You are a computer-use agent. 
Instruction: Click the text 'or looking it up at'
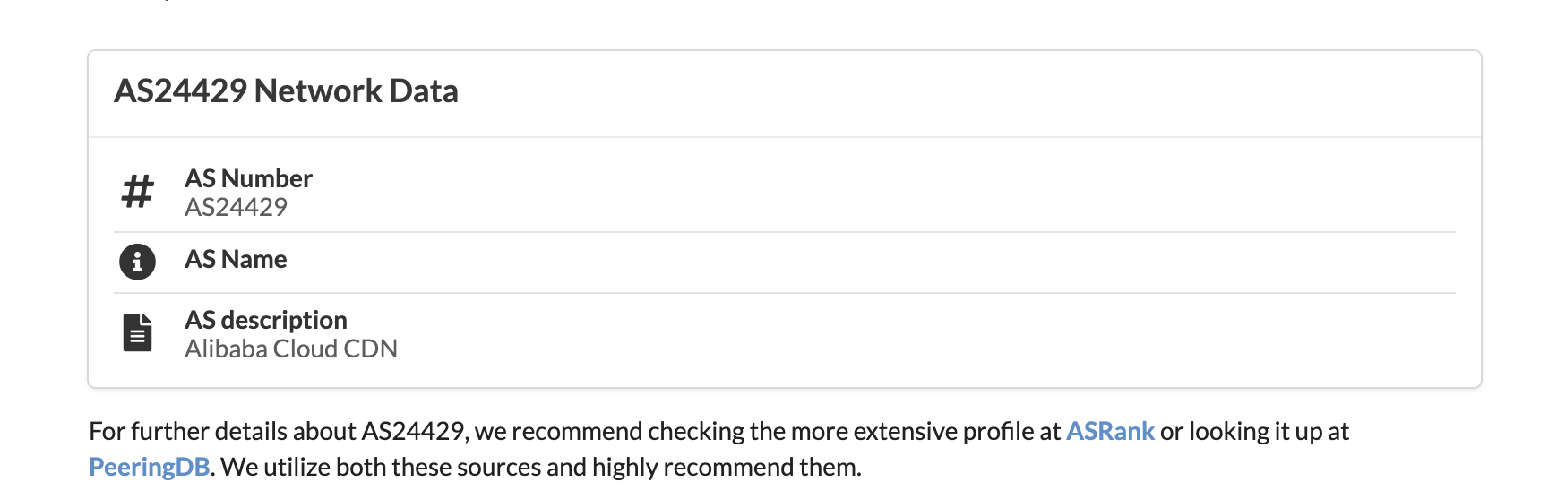pos(1254,431)
